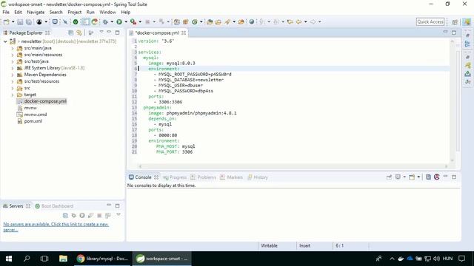Open the Help menu

coord(125,12)
